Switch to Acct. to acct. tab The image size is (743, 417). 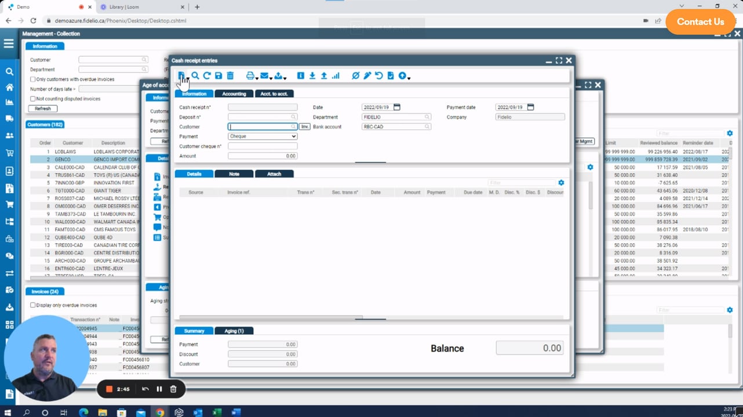(274, 94)
